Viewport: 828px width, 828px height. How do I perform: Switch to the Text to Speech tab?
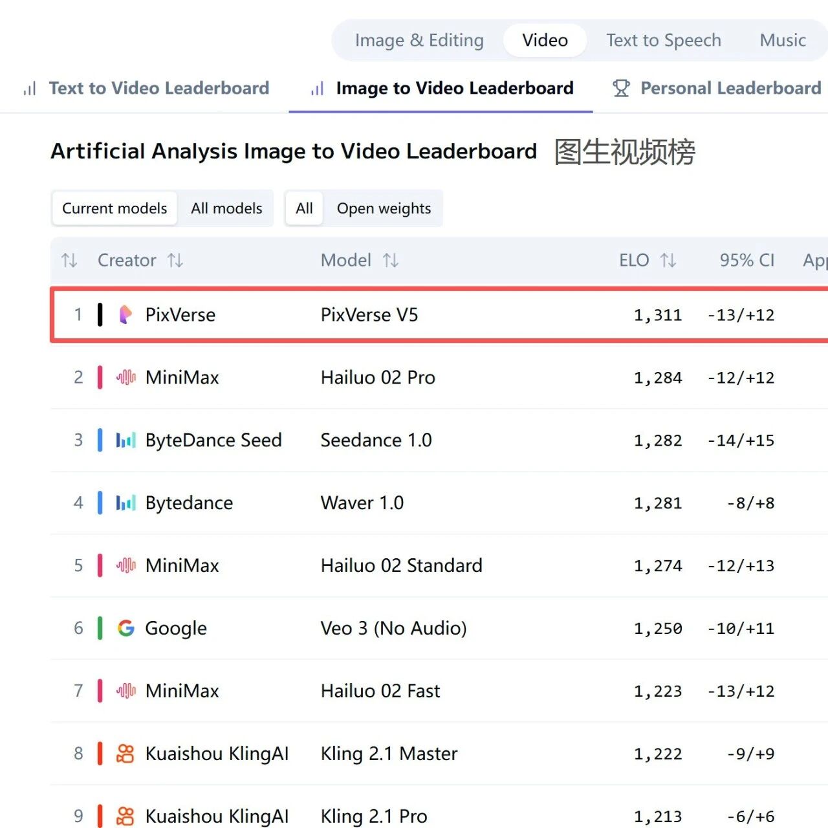[664, 40]
